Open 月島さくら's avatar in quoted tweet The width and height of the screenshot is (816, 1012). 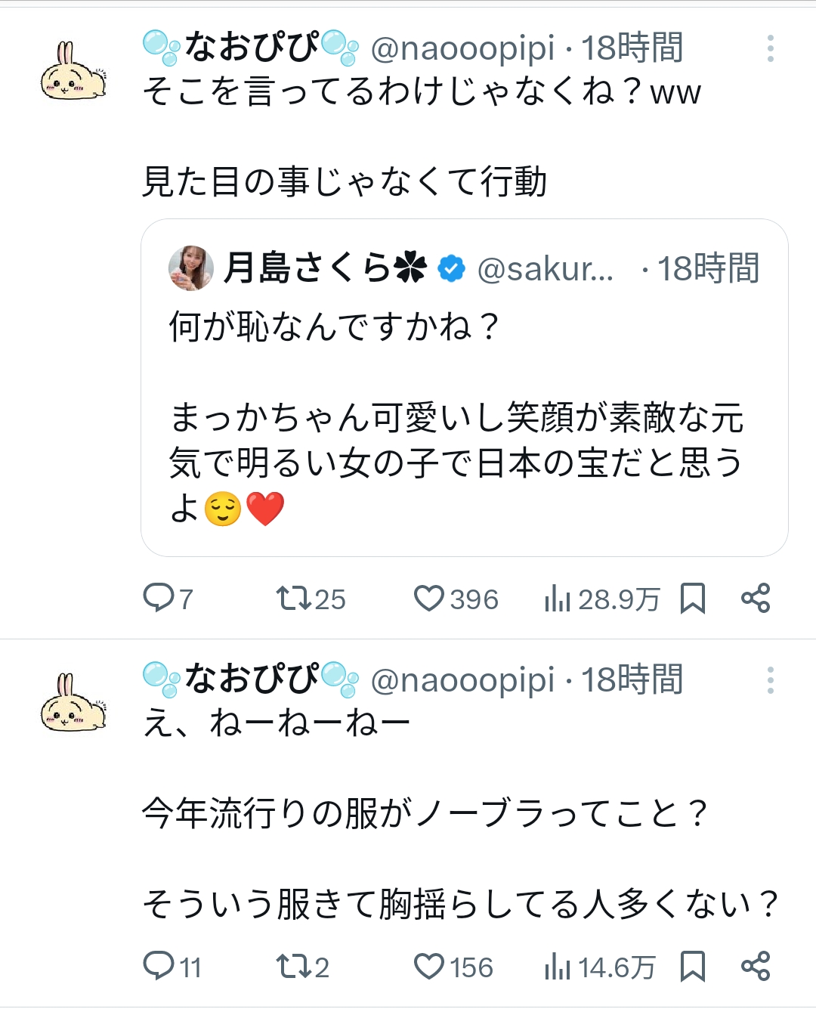point(191,268)
